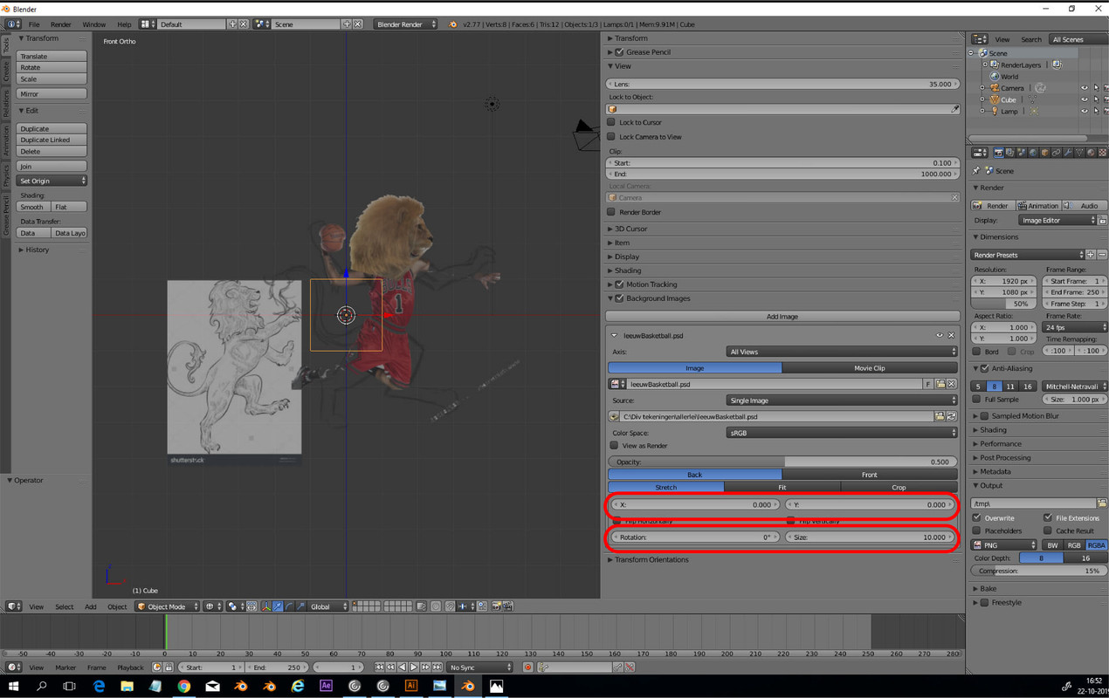Screen dimensions: 1109x698
Task: Unlink the leeuwBasketball.psd image datablock with X
Action: point(952,384)
